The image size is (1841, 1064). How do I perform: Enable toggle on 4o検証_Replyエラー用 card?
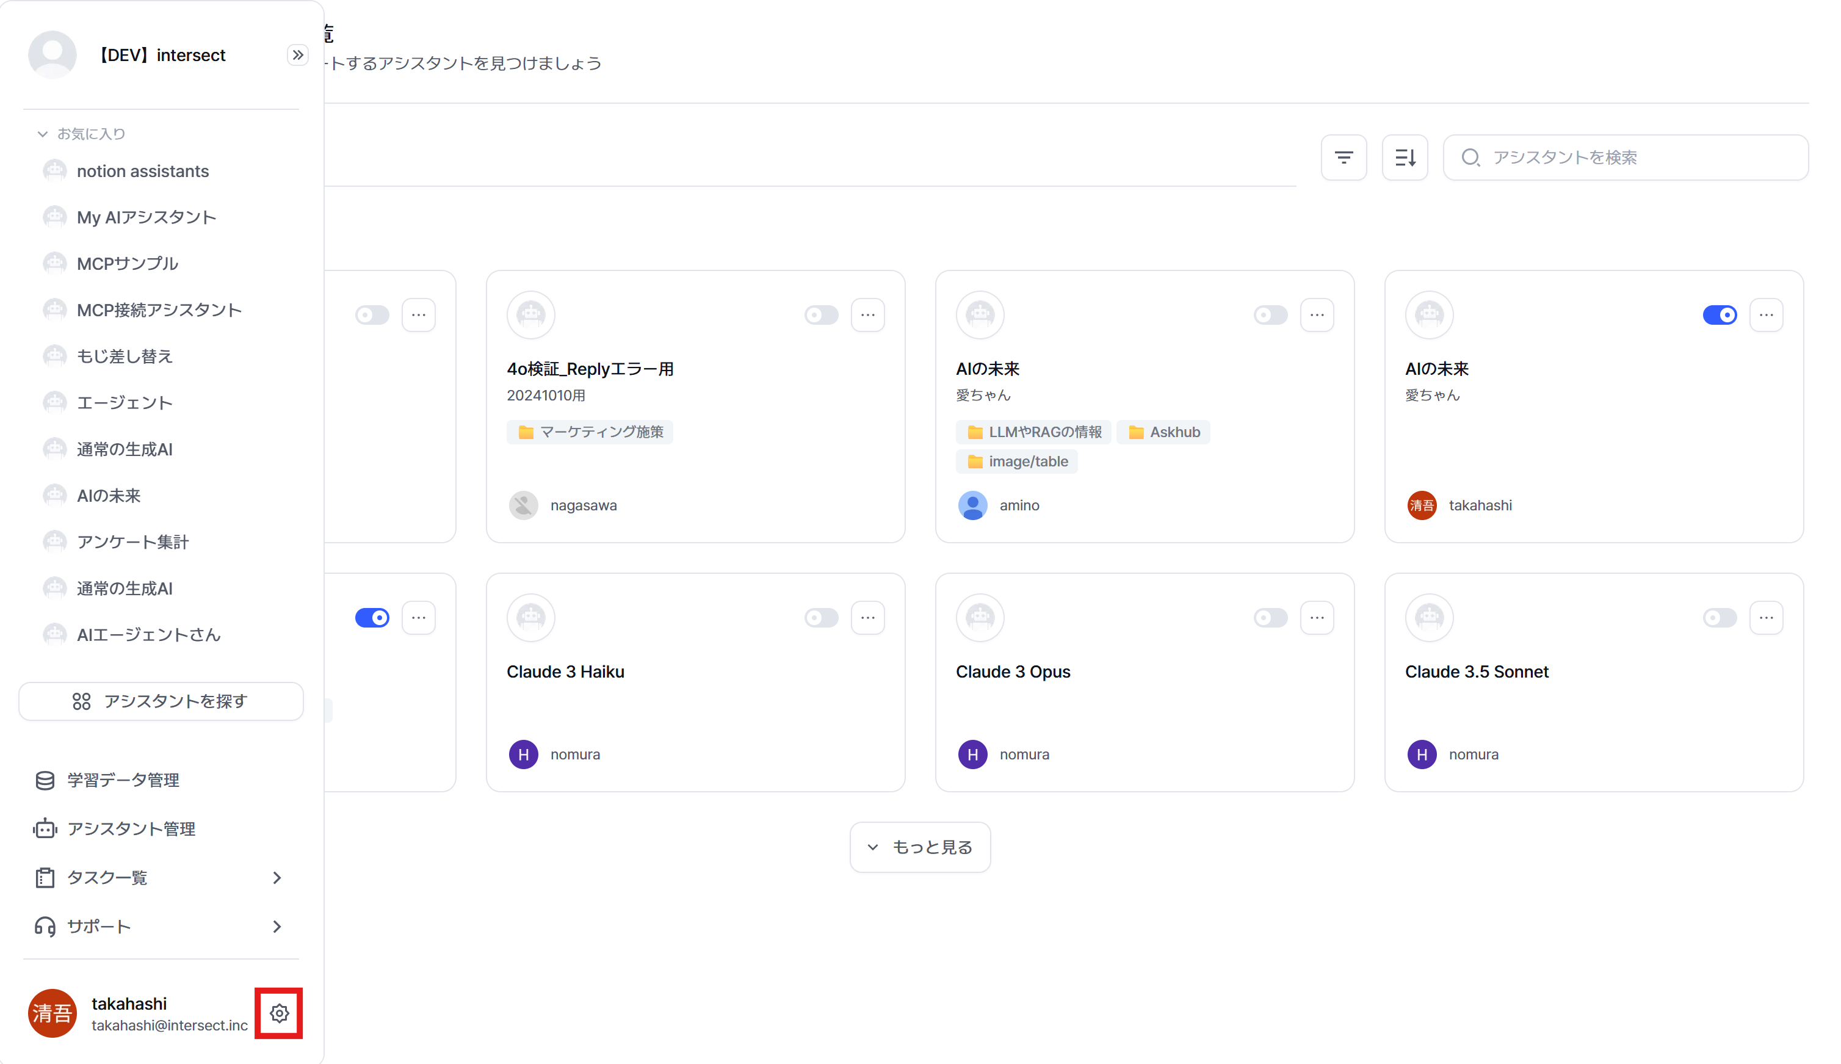(820, 315)
